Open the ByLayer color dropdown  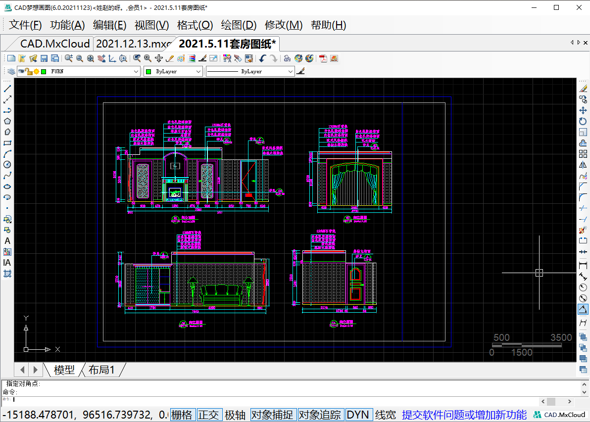point(198,71)
